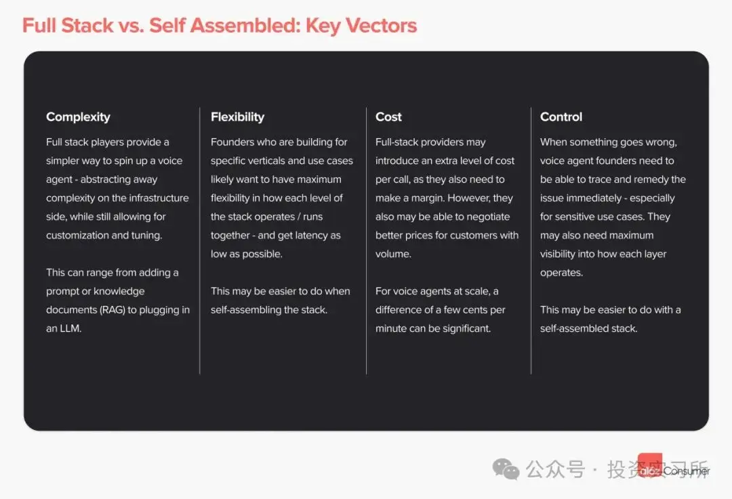Click the Control paragraph on when something goes wrong

612,207
